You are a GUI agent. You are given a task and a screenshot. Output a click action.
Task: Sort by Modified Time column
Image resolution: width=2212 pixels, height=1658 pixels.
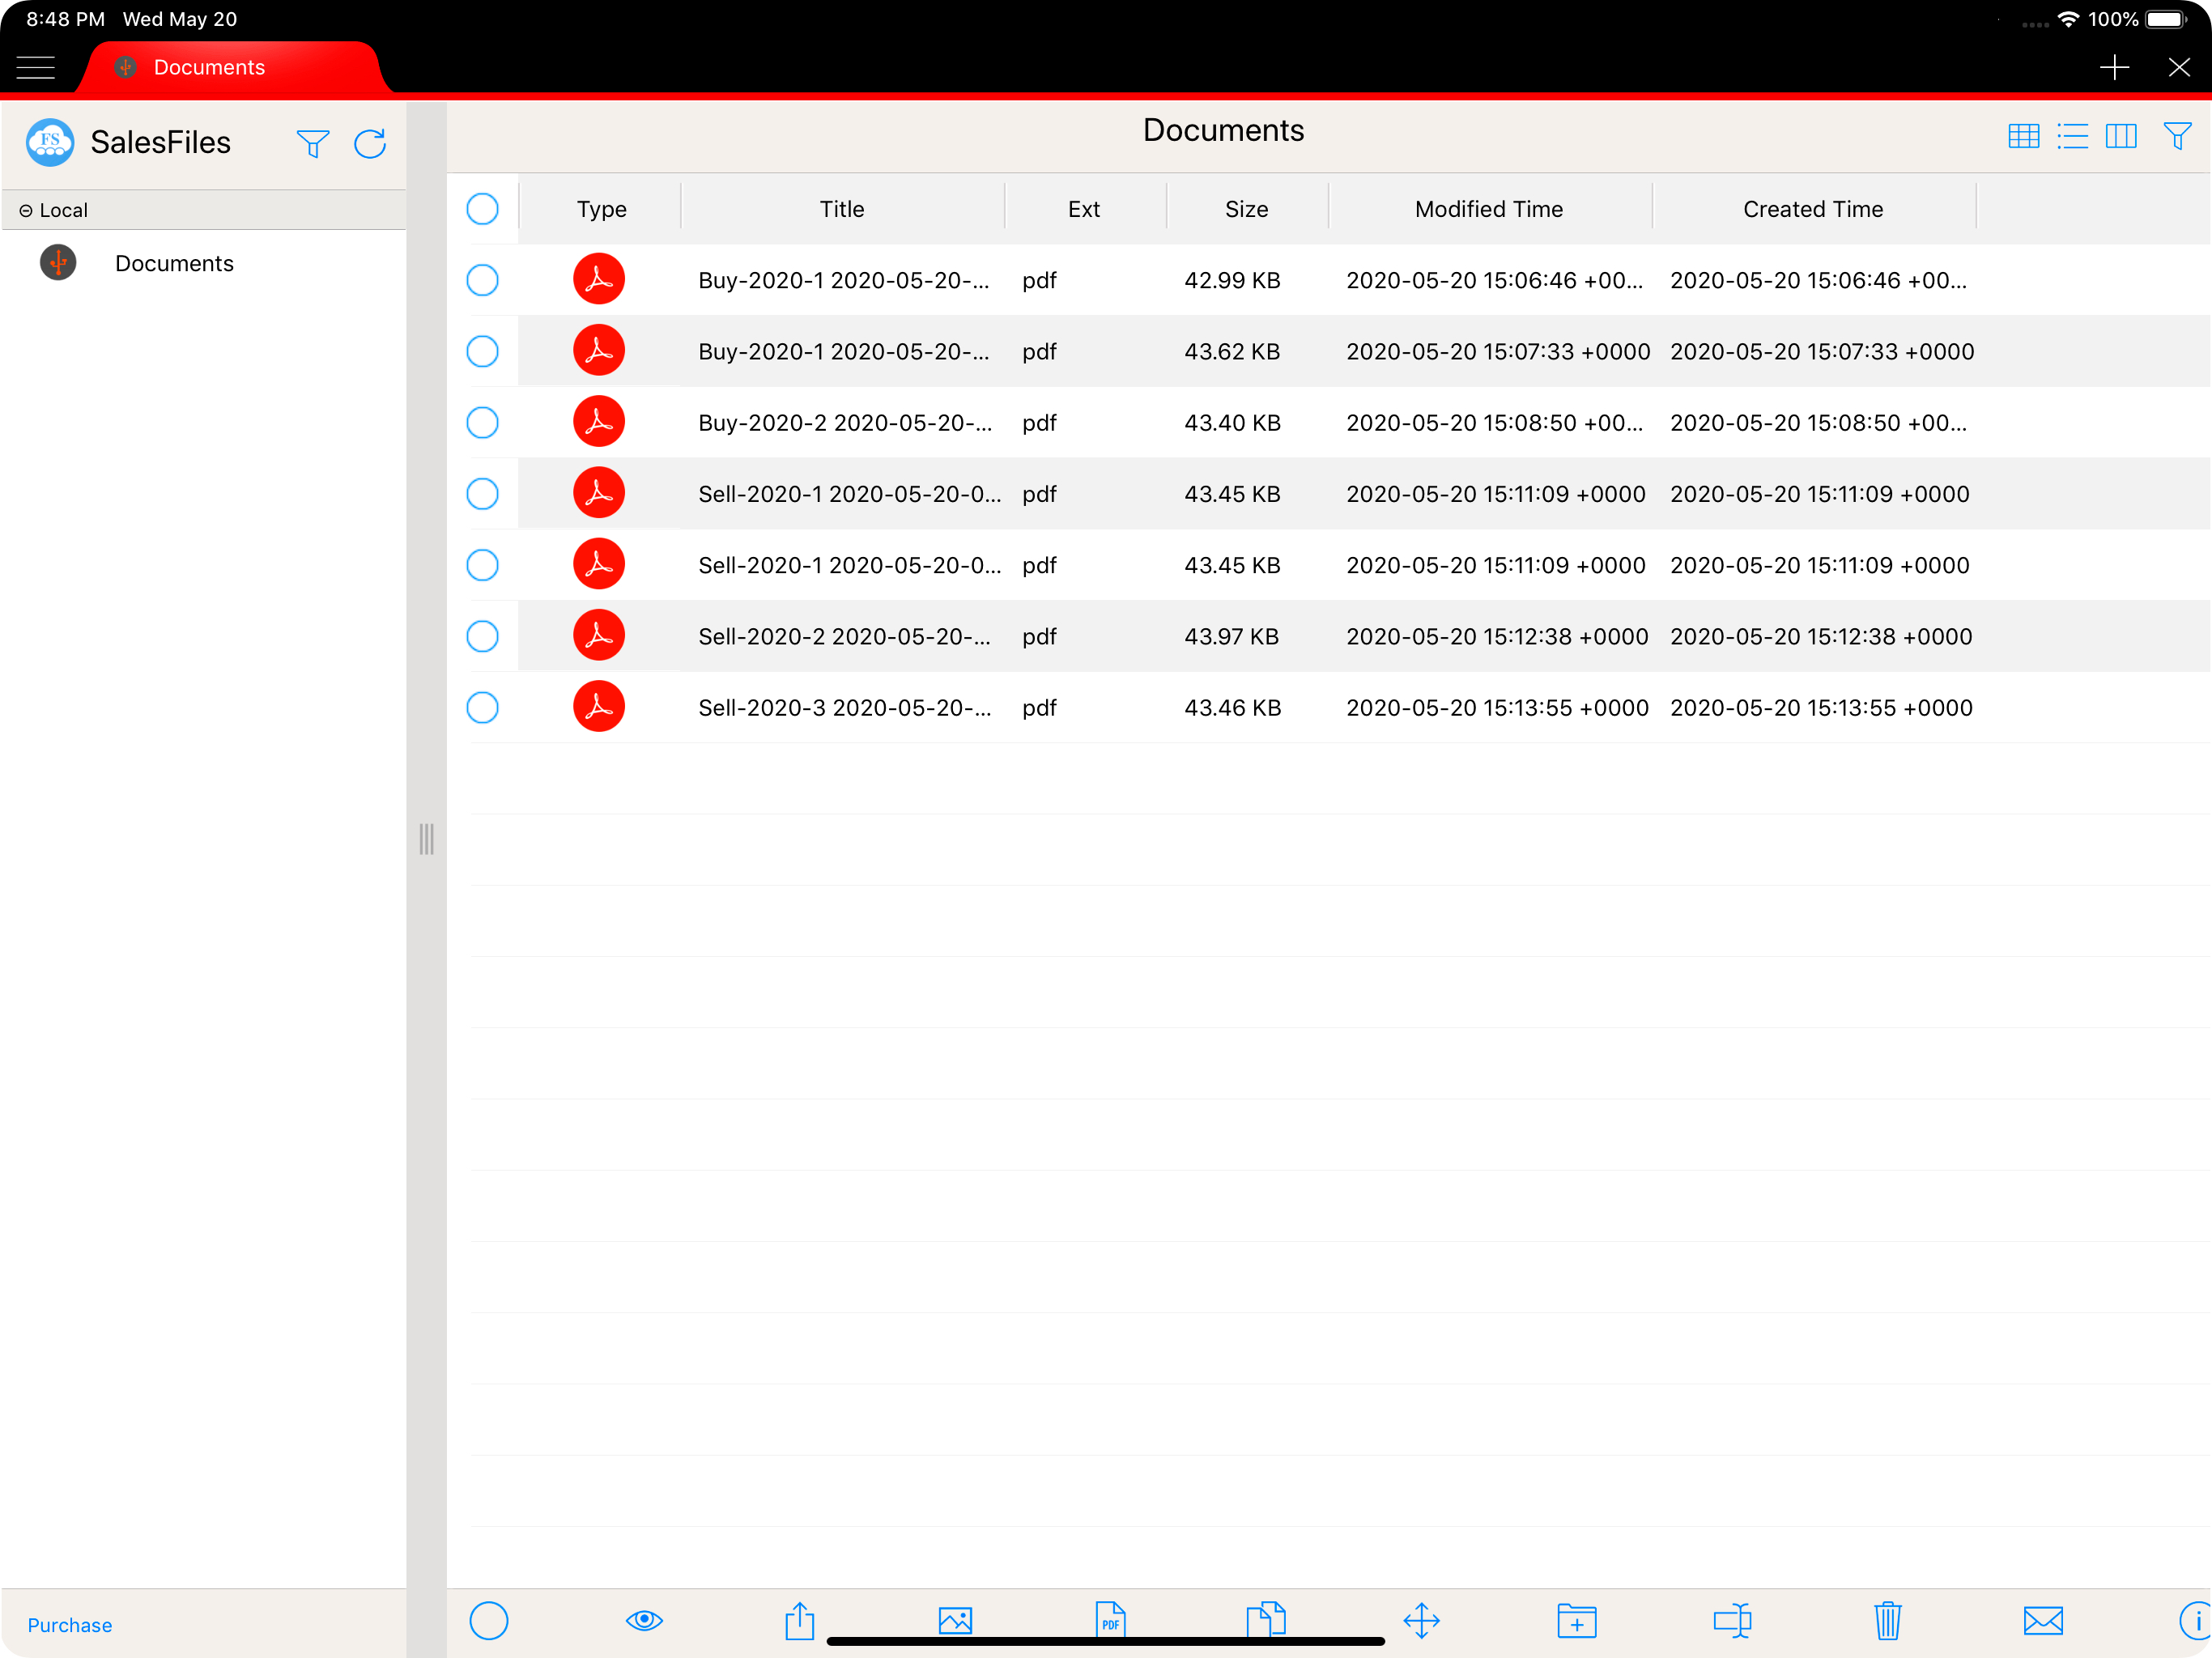pos(1488,209)
